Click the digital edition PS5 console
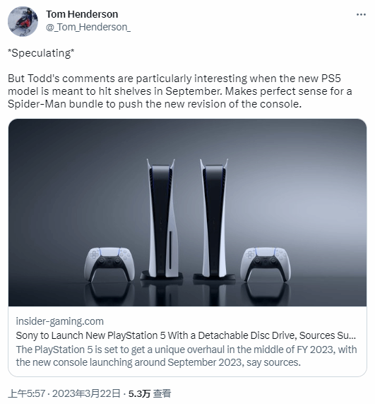This screenshot has height=404, width=375. (214, 219)
